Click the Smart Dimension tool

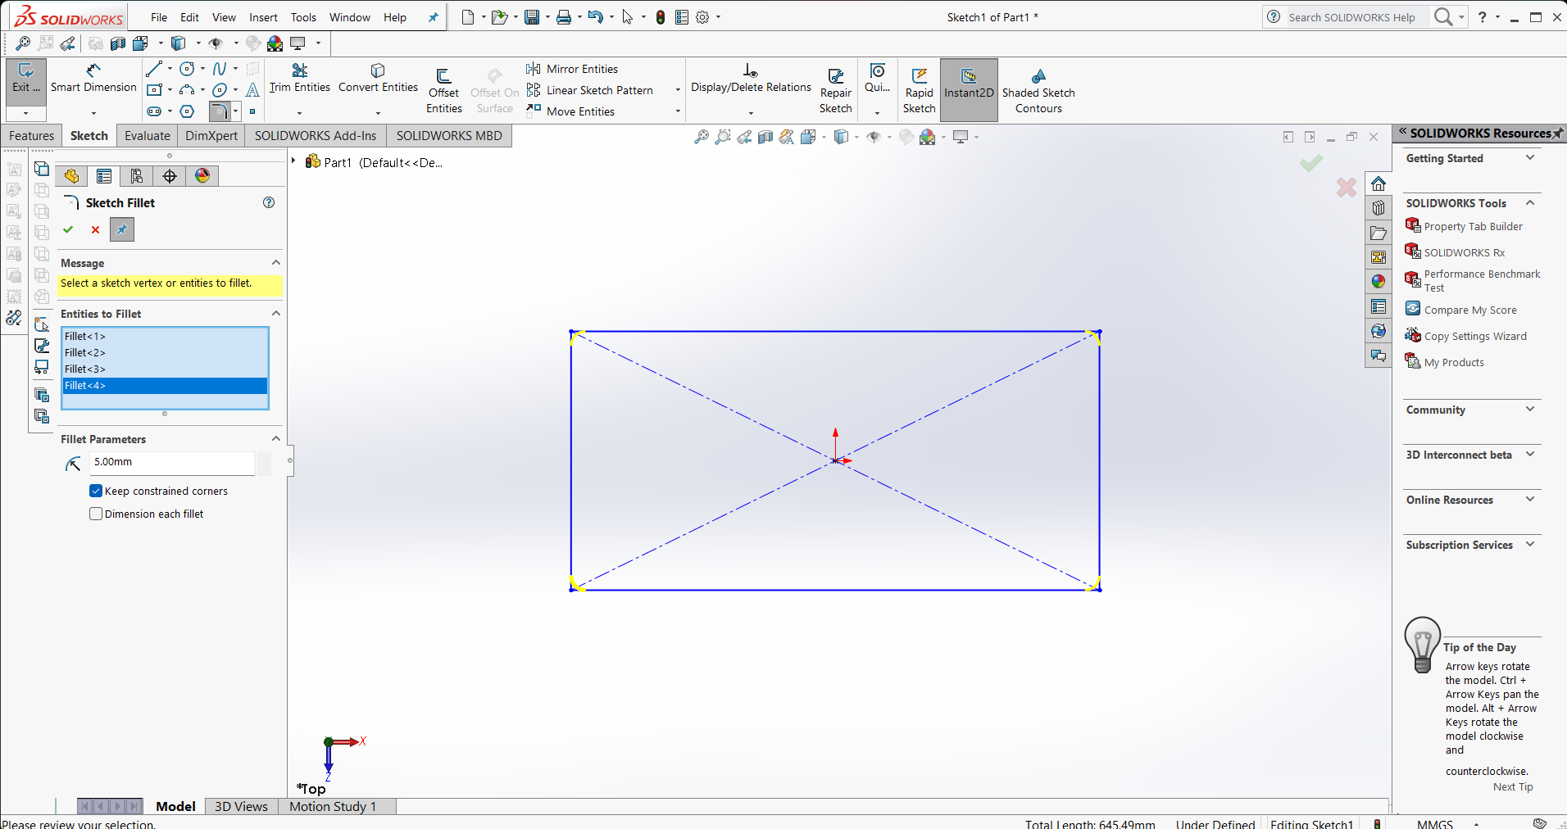pyautogui.click(x=93, y=79)
